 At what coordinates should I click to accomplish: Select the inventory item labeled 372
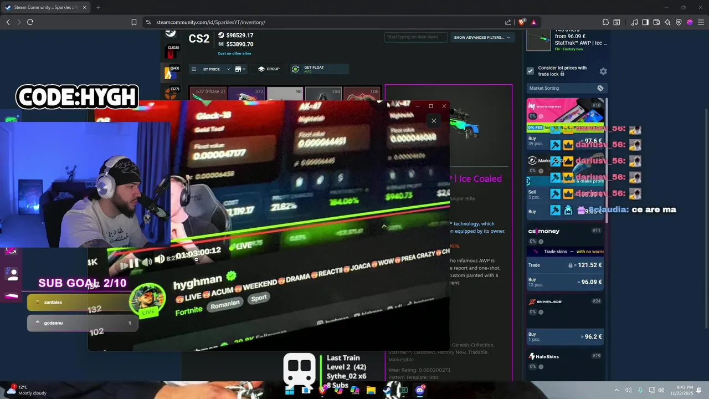point(246,94)
